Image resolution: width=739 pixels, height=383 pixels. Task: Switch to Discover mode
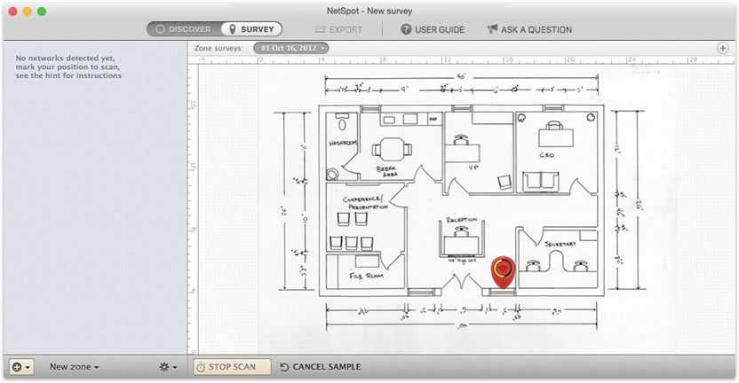pos(183,29)
